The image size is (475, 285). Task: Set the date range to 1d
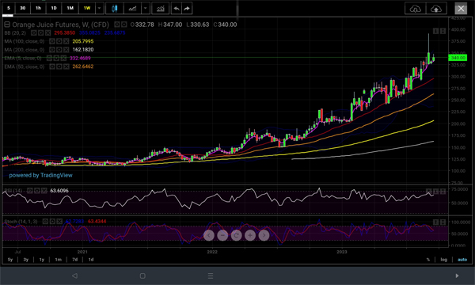tap(91, 260)
